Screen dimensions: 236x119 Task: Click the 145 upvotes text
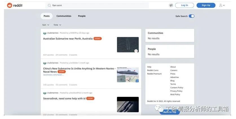(x=48, y=85)
